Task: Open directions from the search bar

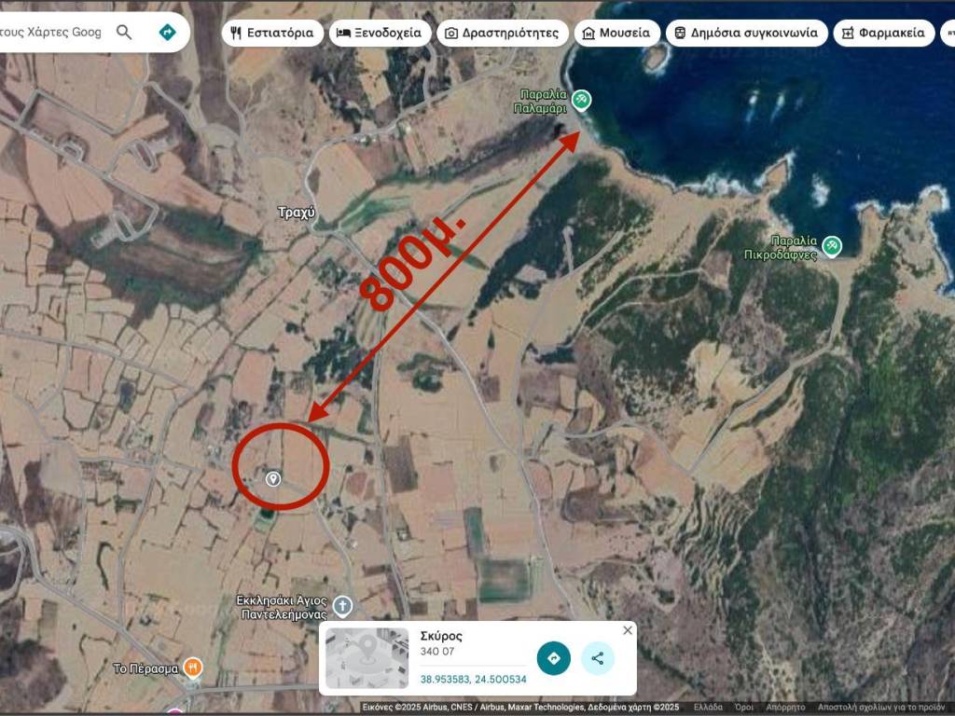Action: (167, 33)
